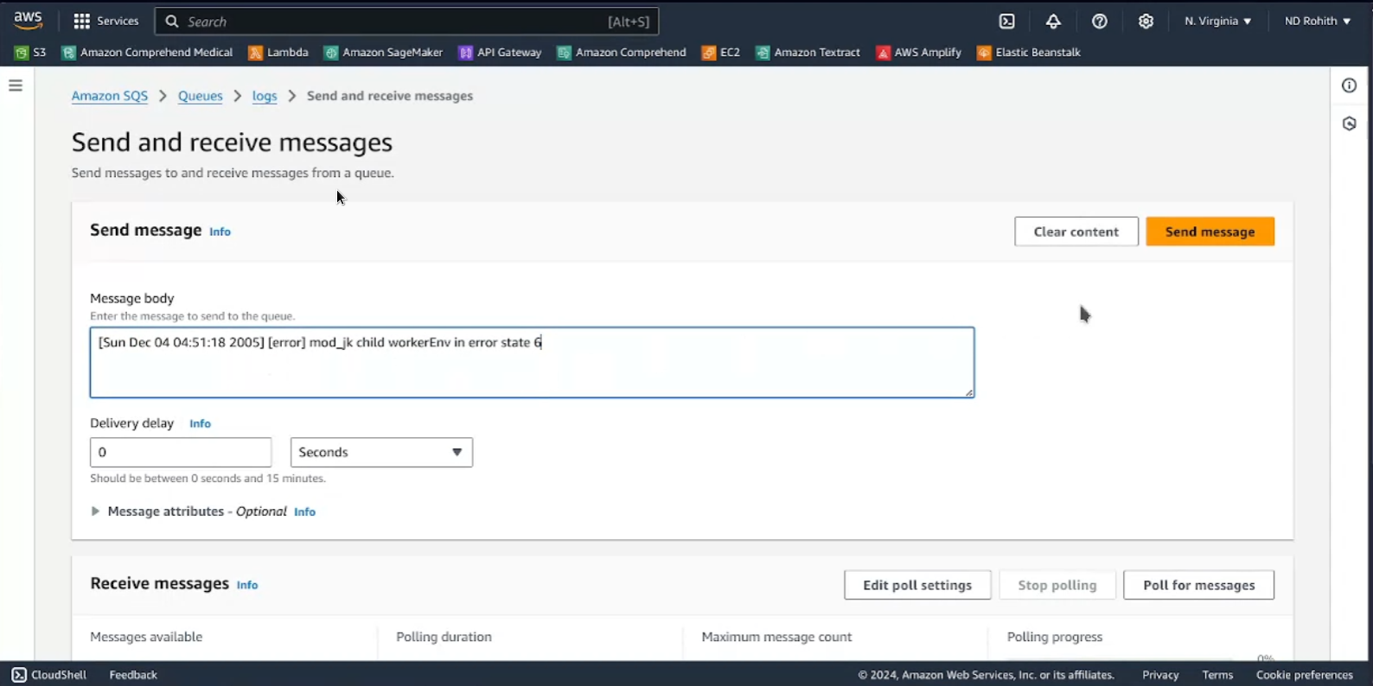Click Stop polling button
This screenshot has height=686, width=1373.
pos(1057,585)
